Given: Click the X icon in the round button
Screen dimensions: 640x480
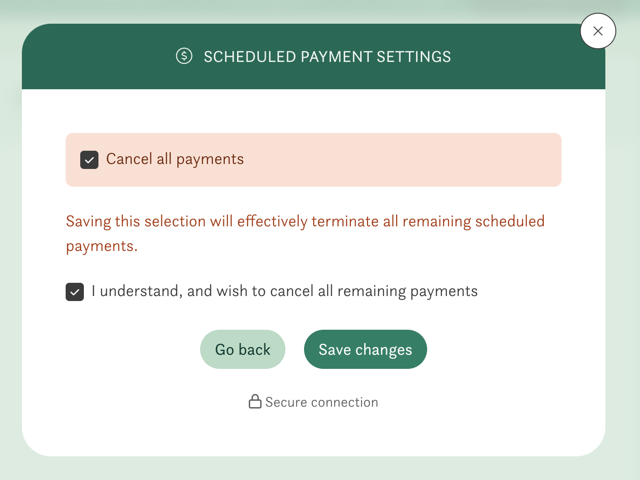Looking at the screenshot, I should click(598, 31).
